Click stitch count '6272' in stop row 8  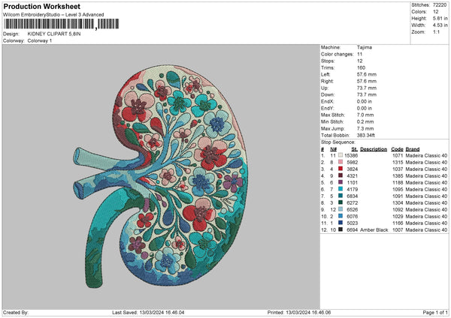pyautogui.click(x=353, y=202)
